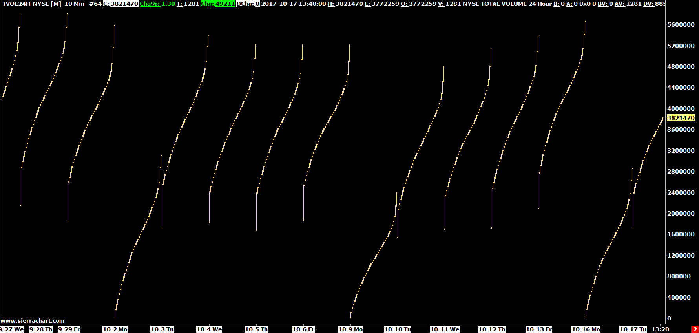
Task: Select the green Chg%: 1.30 field
Action: tap(157, 4)
